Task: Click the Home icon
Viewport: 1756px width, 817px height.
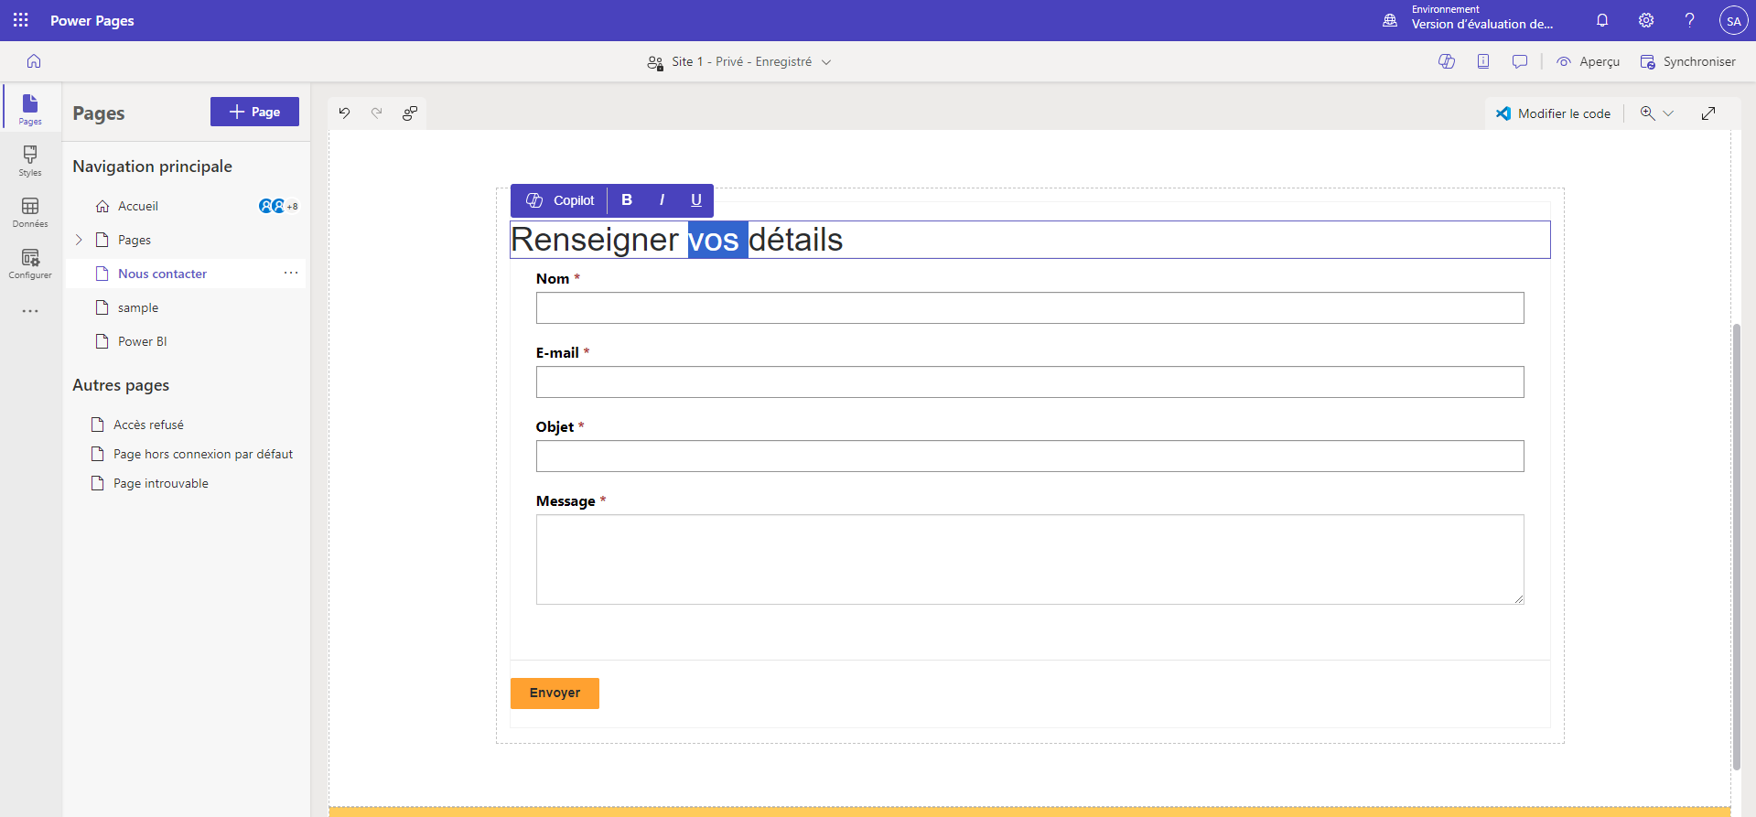Action: click(34, 61)
